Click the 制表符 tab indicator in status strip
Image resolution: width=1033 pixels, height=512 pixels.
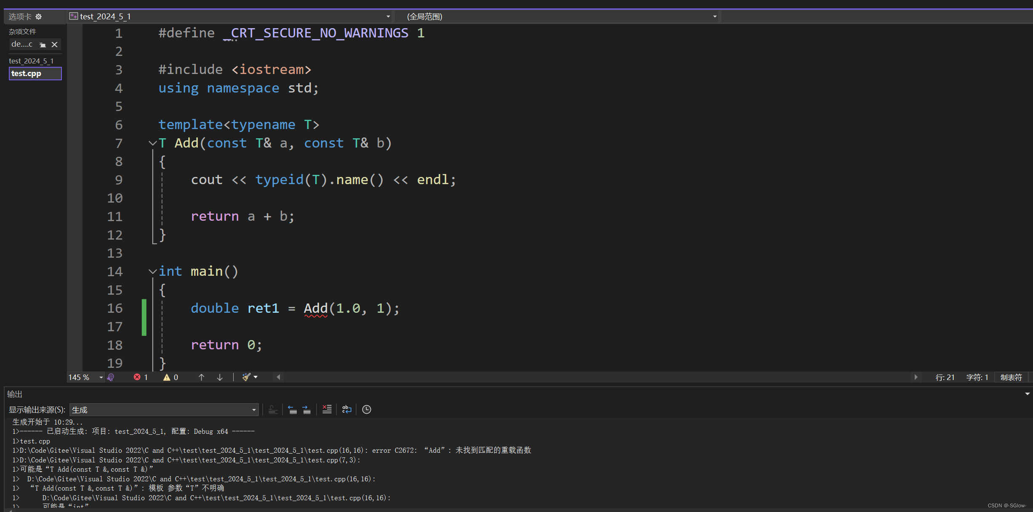coord(1011,377)
